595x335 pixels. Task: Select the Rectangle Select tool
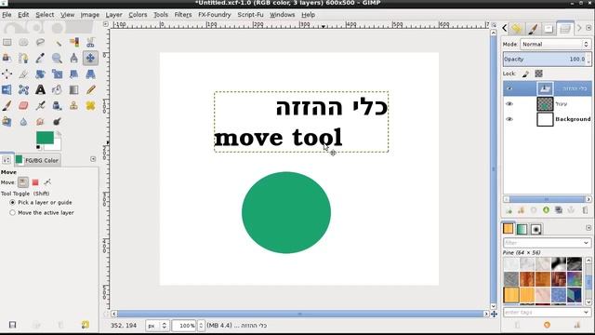7,42
